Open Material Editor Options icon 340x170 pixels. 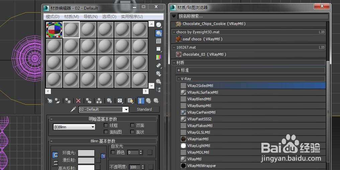point(159,74)
